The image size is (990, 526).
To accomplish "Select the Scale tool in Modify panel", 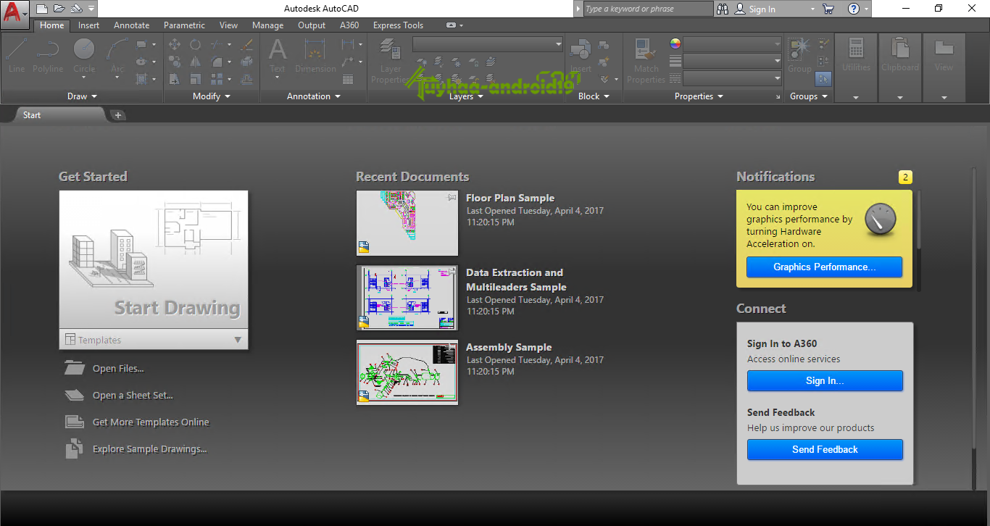I will point(196,79).
